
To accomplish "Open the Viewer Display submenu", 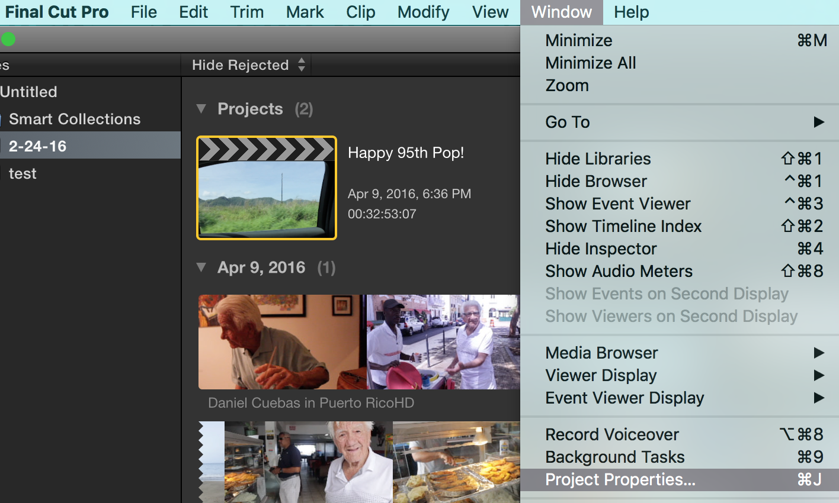I will pos(680,375).
